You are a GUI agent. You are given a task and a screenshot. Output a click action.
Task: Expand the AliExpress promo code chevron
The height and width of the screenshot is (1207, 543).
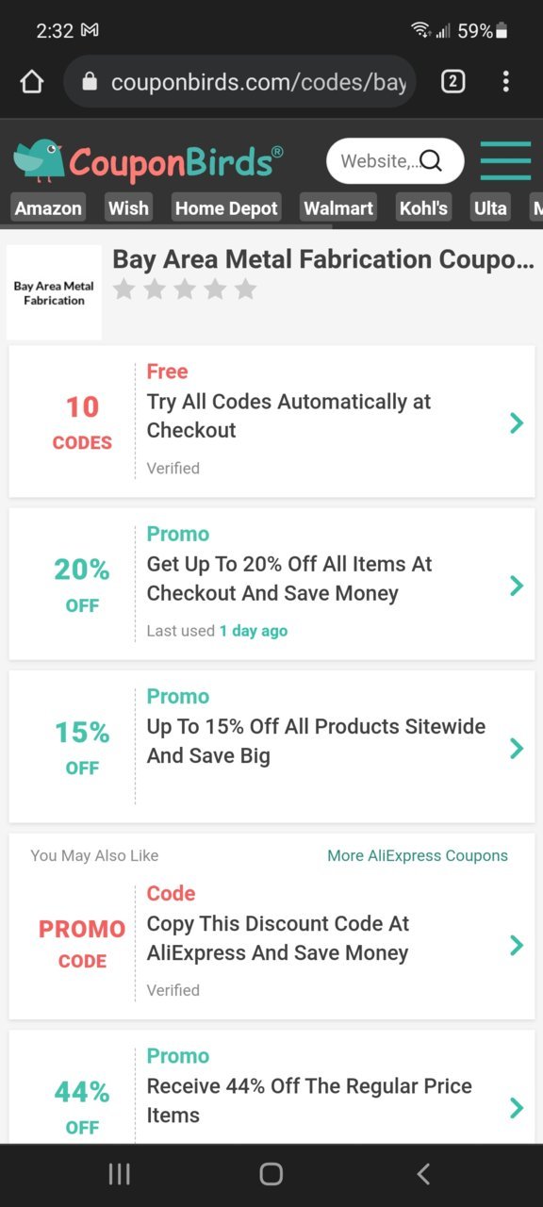(516, 945)
